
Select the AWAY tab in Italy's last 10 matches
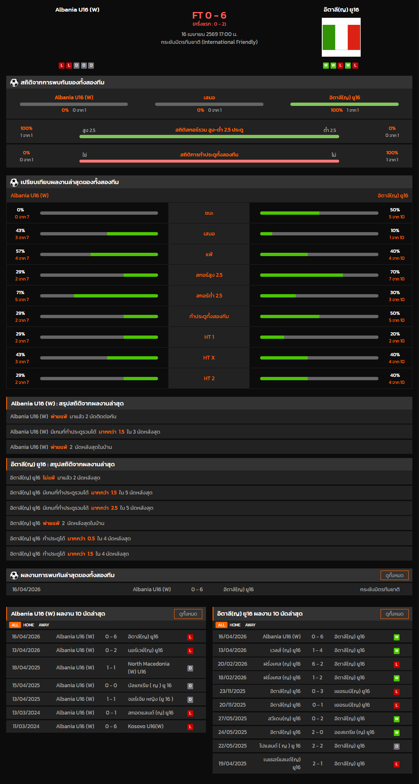click(250, 625)
